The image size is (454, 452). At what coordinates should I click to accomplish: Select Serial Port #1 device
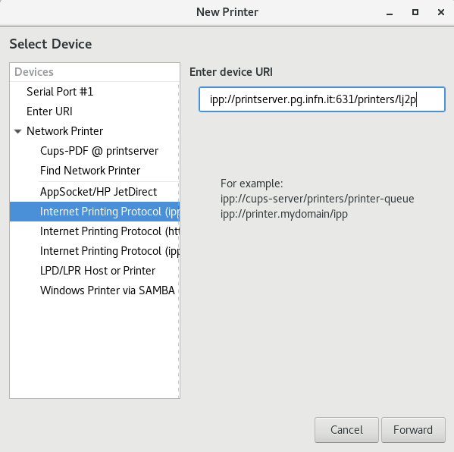point(95,92)
